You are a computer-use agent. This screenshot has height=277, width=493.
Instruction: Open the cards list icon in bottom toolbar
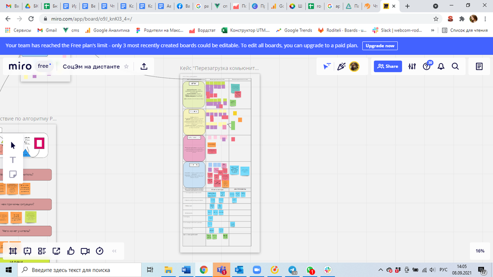(x=42, y=251)
